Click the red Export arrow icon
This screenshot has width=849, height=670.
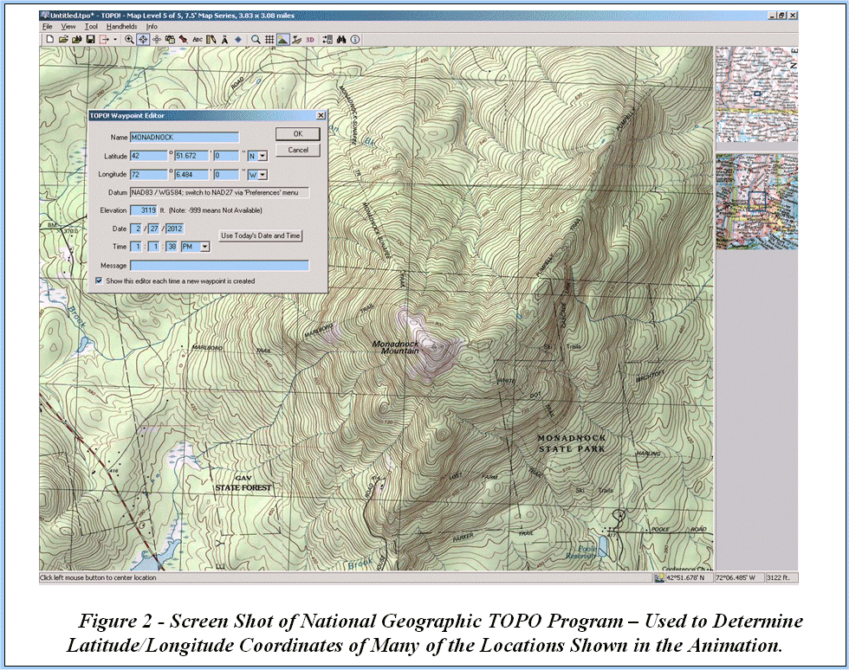click(103, 40)
